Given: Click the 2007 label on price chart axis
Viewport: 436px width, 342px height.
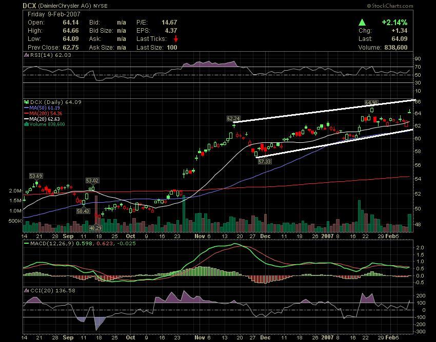Looking at the screenshot, I should click(327, 236).
